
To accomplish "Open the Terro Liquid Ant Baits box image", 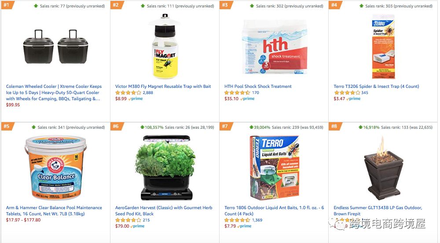I will 274,167.
